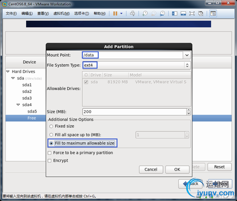Viewport: 237px width, 201px height.
Task: Click the Model column header in drives list
Action: (159, 75)
